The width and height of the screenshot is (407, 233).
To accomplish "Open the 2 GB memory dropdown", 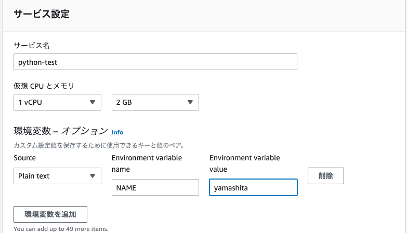I will (155, 102).
